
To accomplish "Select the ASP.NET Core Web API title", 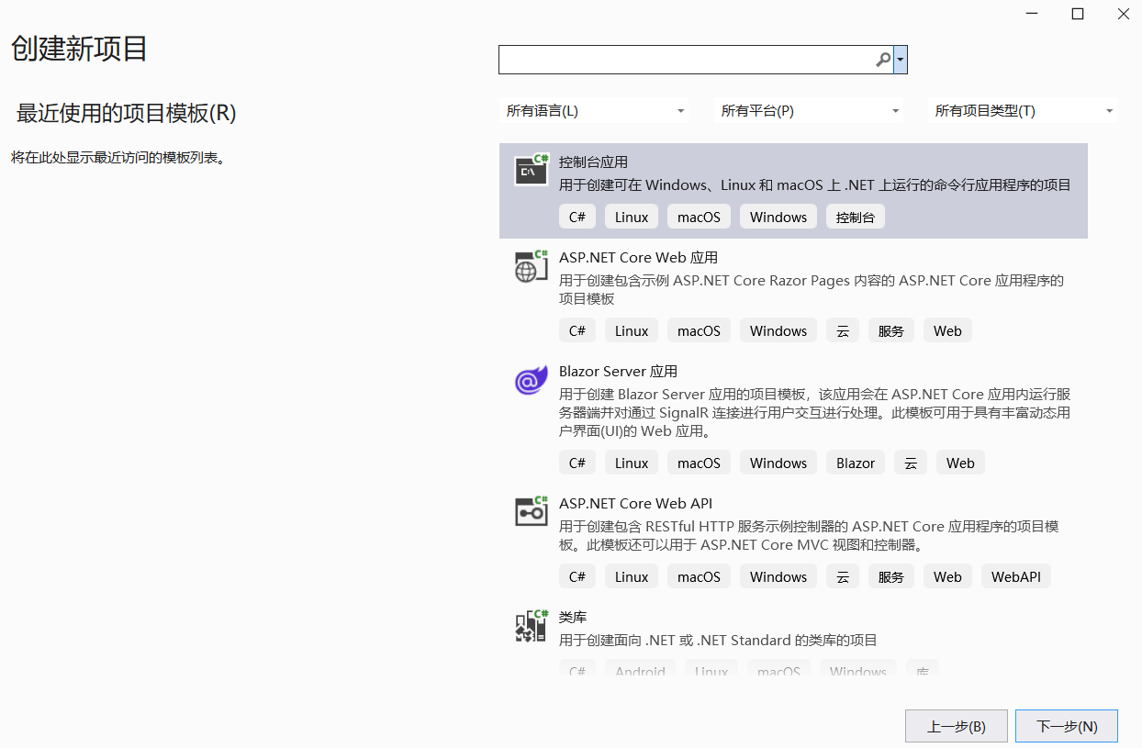I will click(x=635, y=504).
